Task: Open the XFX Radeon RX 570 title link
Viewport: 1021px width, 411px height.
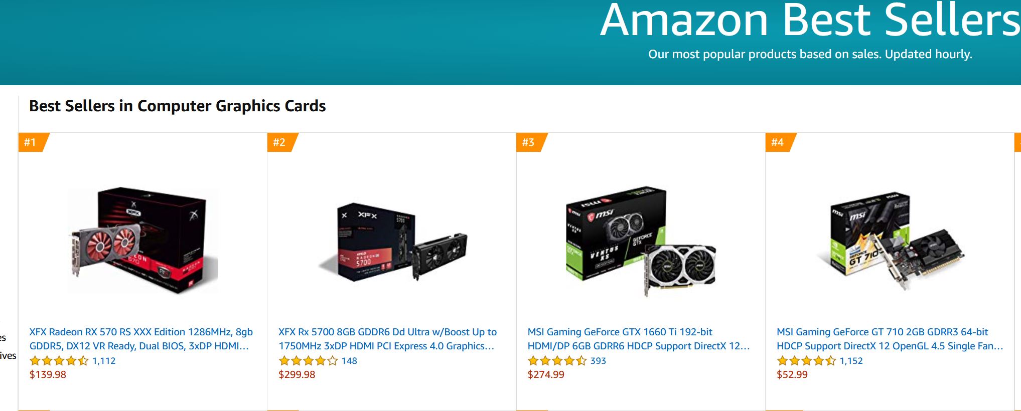Action: coord(140,339)
